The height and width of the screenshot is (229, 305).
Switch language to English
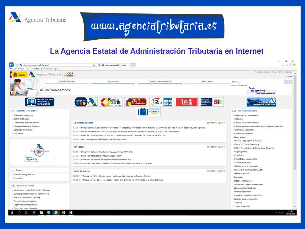tap(289, 72)
